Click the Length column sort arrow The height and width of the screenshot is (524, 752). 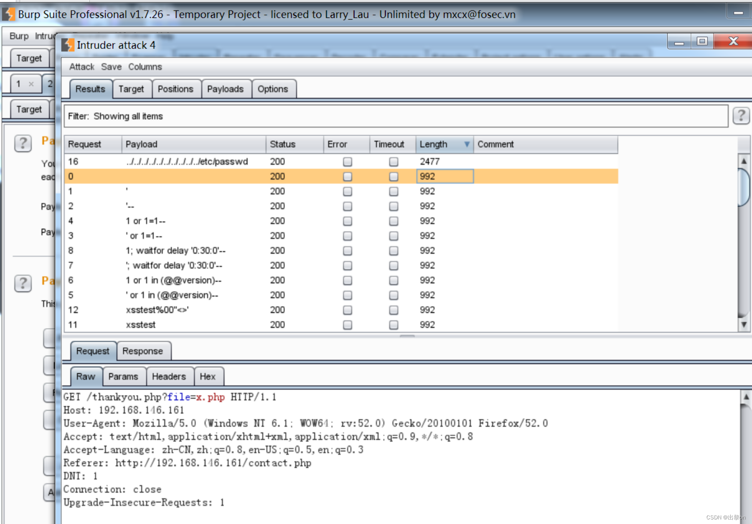(467, 144)
